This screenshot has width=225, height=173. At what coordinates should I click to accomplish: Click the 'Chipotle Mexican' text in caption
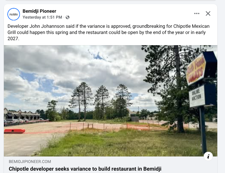pyautogui.click(x=191, y=26)
